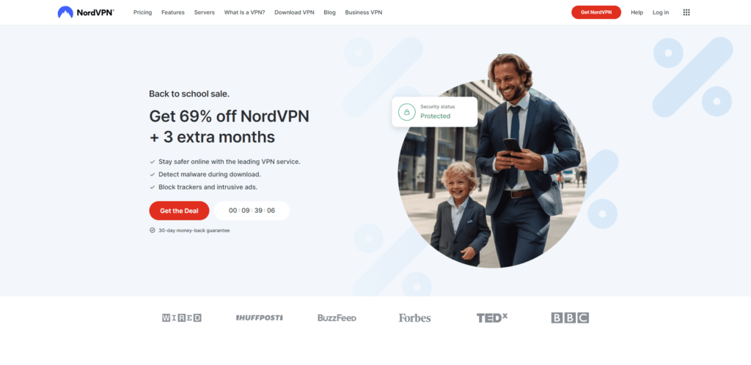Open the apps grid menu icon
The height and width of the screenshot is (365, 751).
[x=686, y=12]
